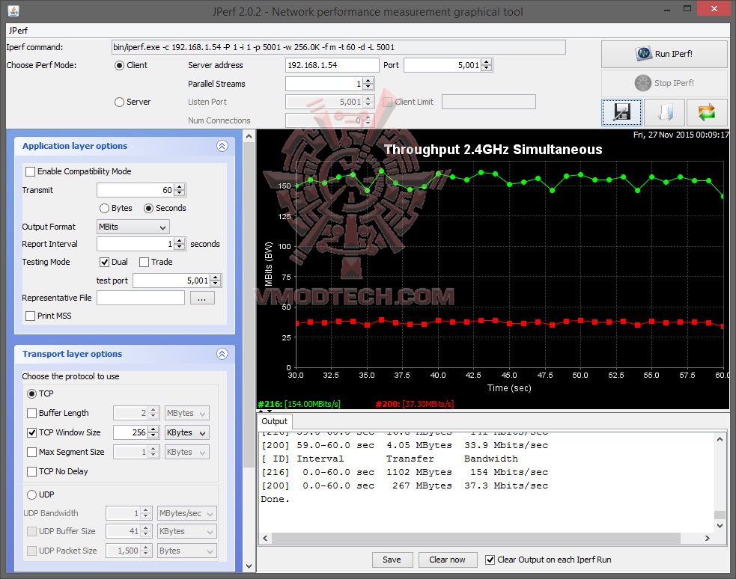736x579 pixels.
Task: Collapse Transport layer options panel
Action: [x=222, y=354]
